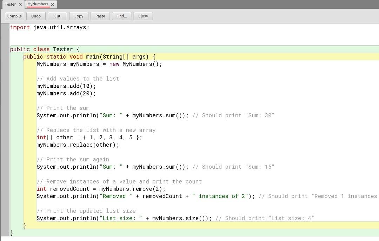
Task: Click the myNumbers.replace(other) line
Action: pos(77,145)
